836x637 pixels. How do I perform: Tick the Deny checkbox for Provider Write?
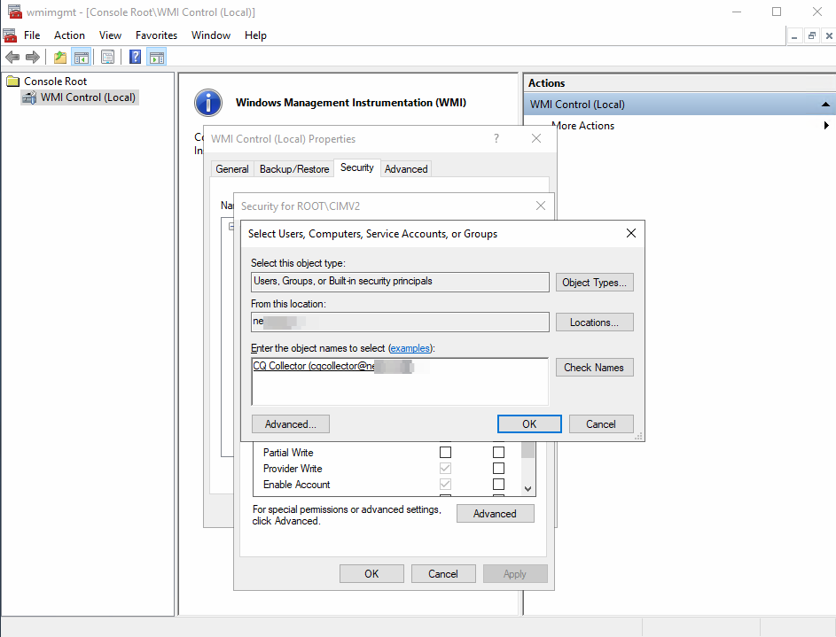(x=498, y=468)
